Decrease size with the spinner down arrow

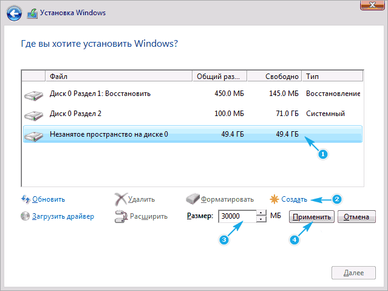[x=261, y=219]
